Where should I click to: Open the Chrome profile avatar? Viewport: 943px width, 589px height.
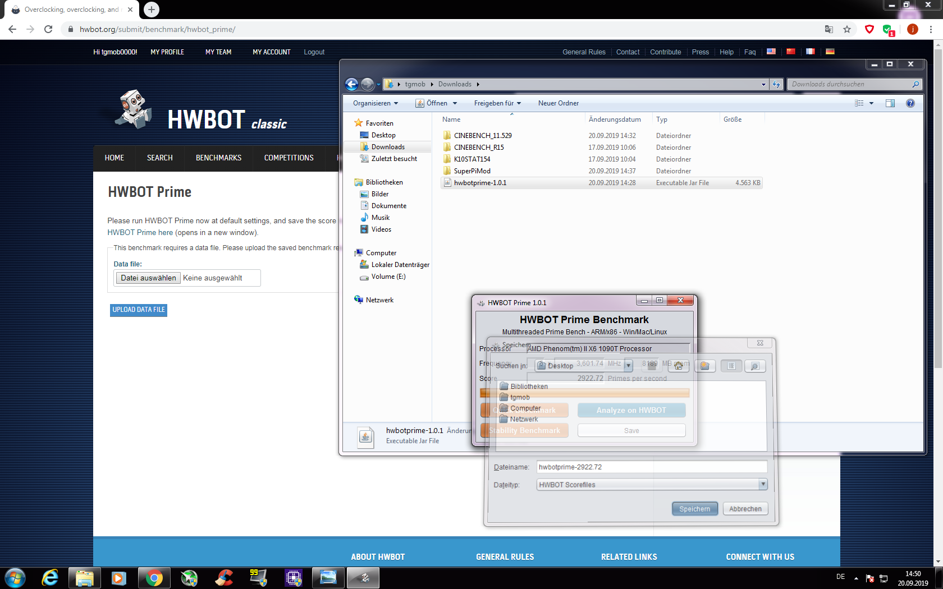click(x=913, y=29)
